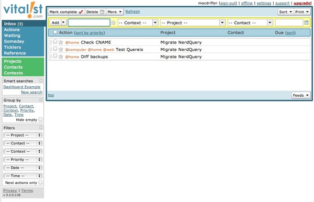Open Projects section
The height and width of the screenshot is (202, 314).
click(x=13, y=61)
